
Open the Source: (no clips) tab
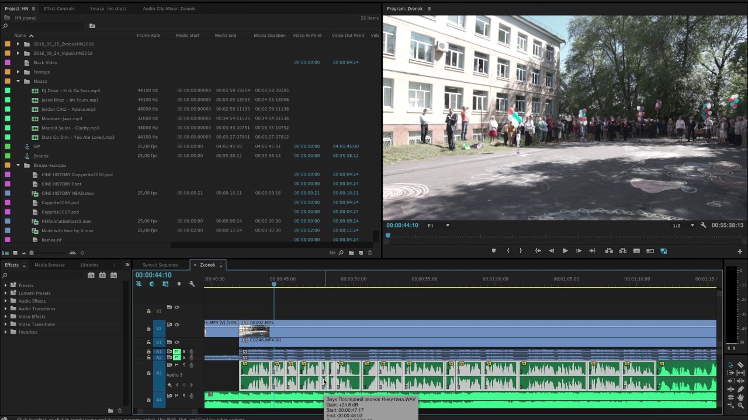(108, 9)
